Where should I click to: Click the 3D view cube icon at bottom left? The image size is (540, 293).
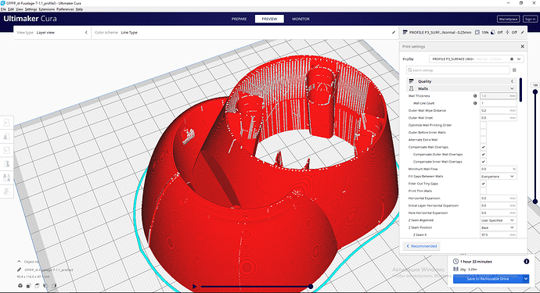(20, 285)
